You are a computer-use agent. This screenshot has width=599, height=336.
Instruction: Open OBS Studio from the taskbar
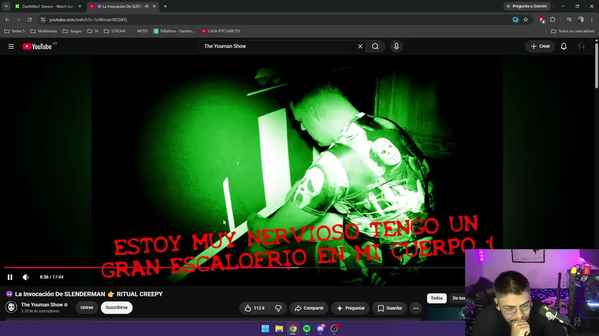(334, 329)
